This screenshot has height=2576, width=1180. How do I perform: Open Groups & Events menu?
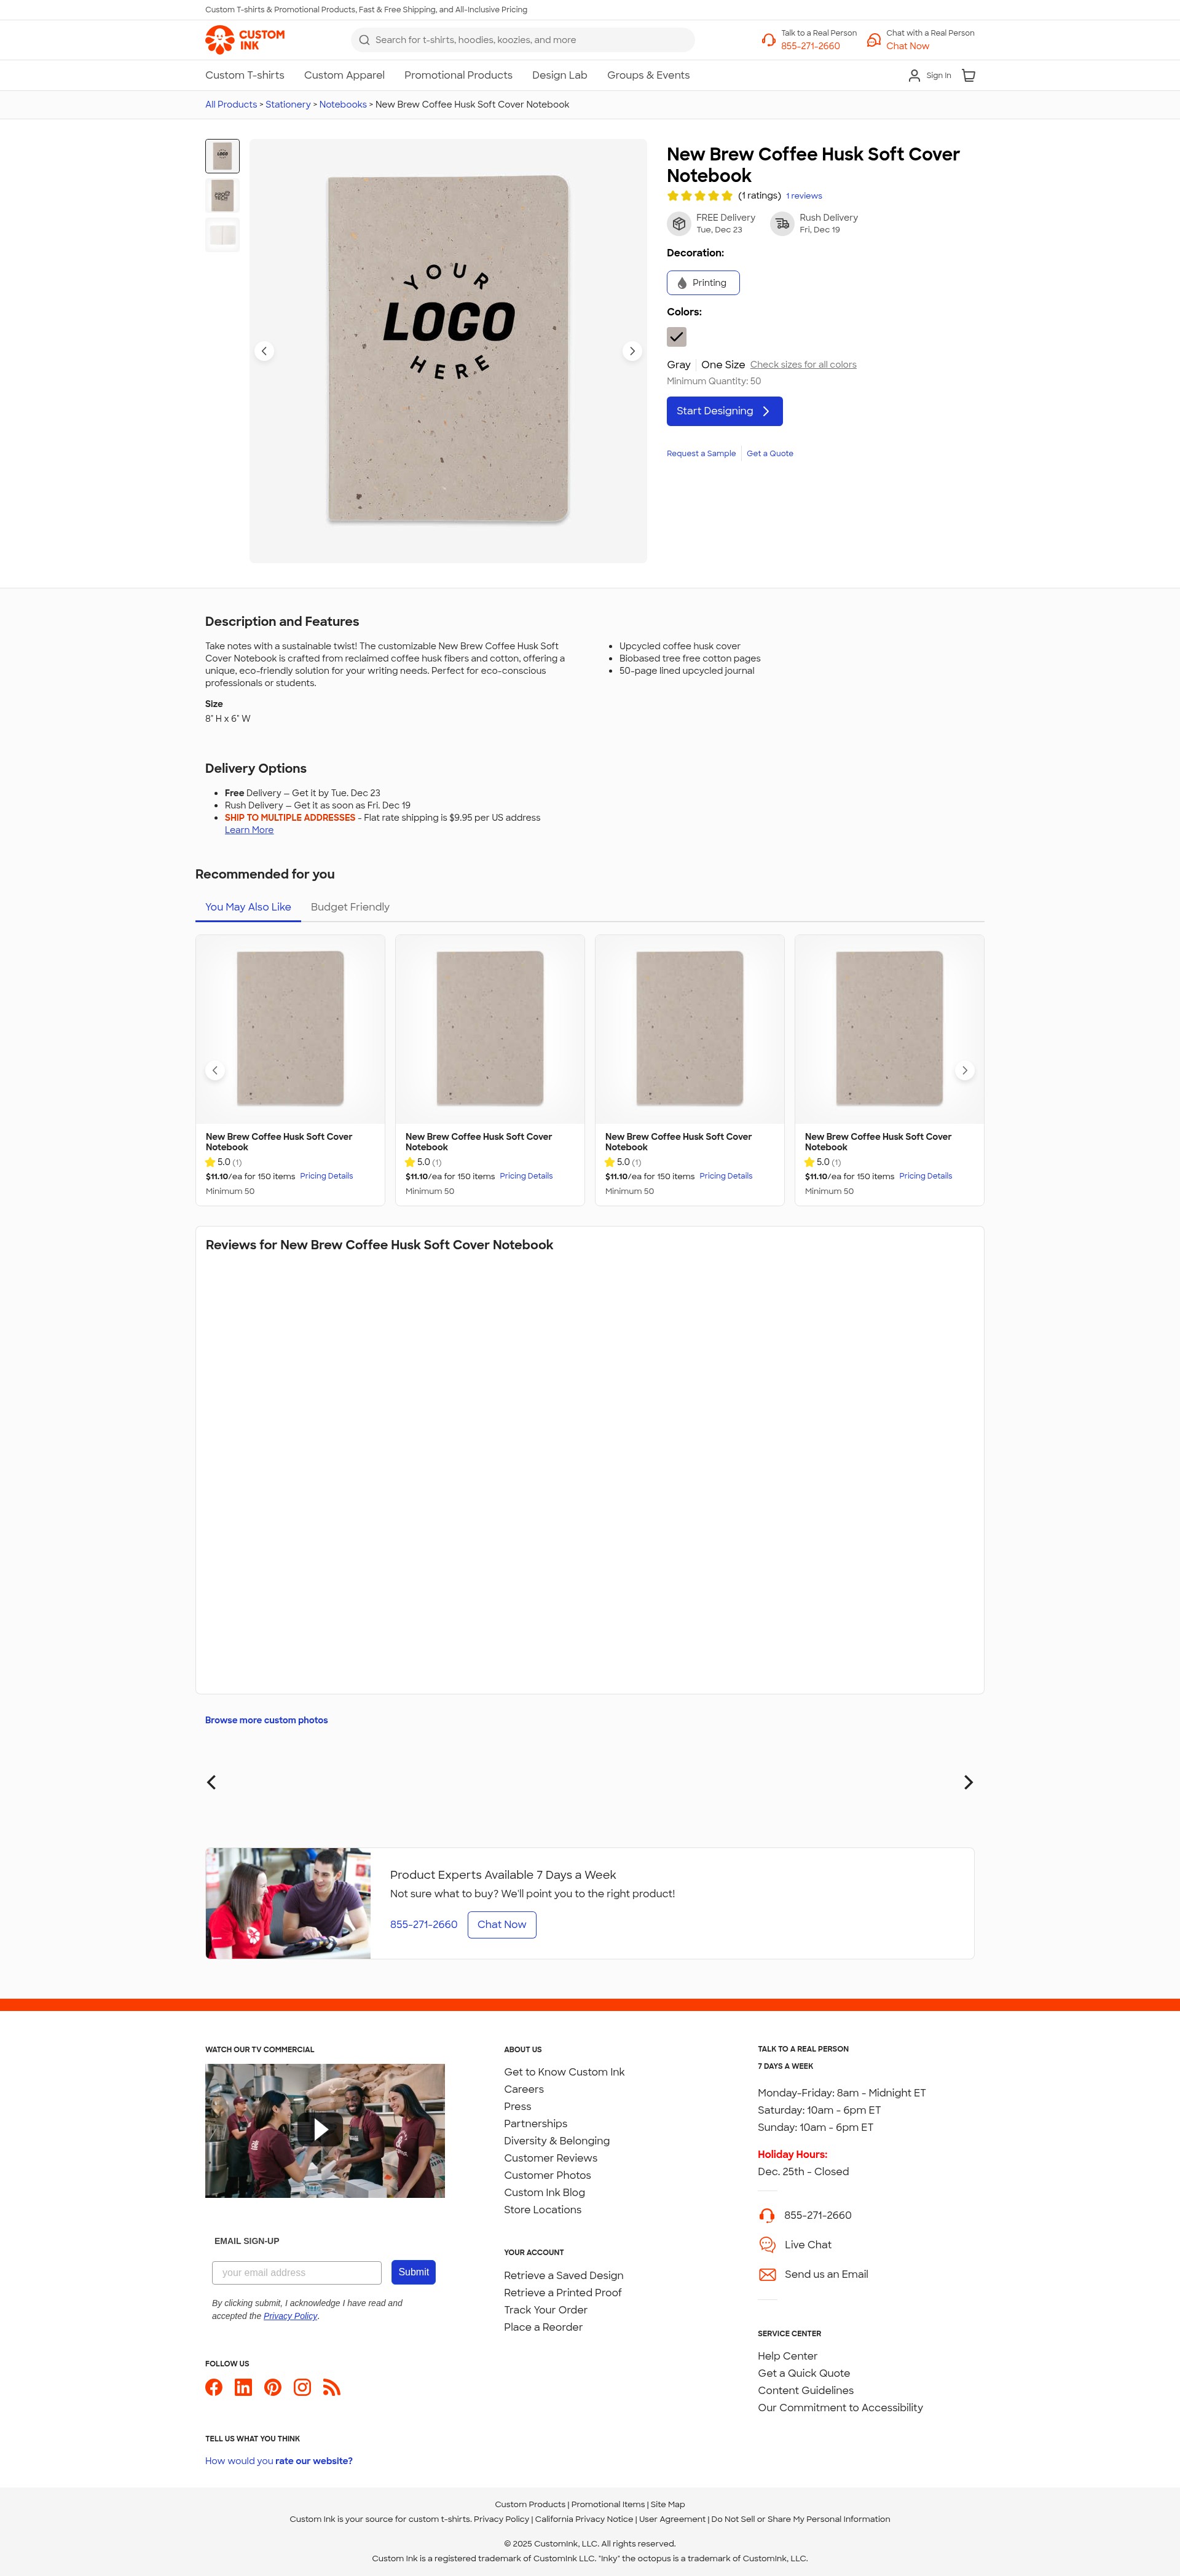648,75
